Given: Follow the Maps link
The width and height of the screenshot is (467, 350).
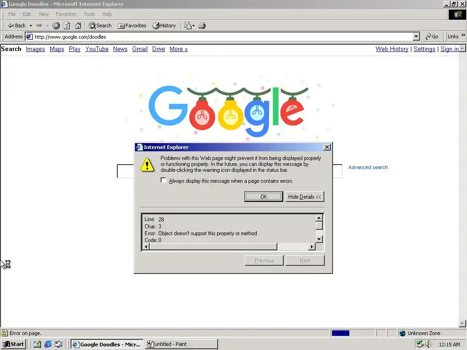Looking at the screenshot, I should (57, 49).
